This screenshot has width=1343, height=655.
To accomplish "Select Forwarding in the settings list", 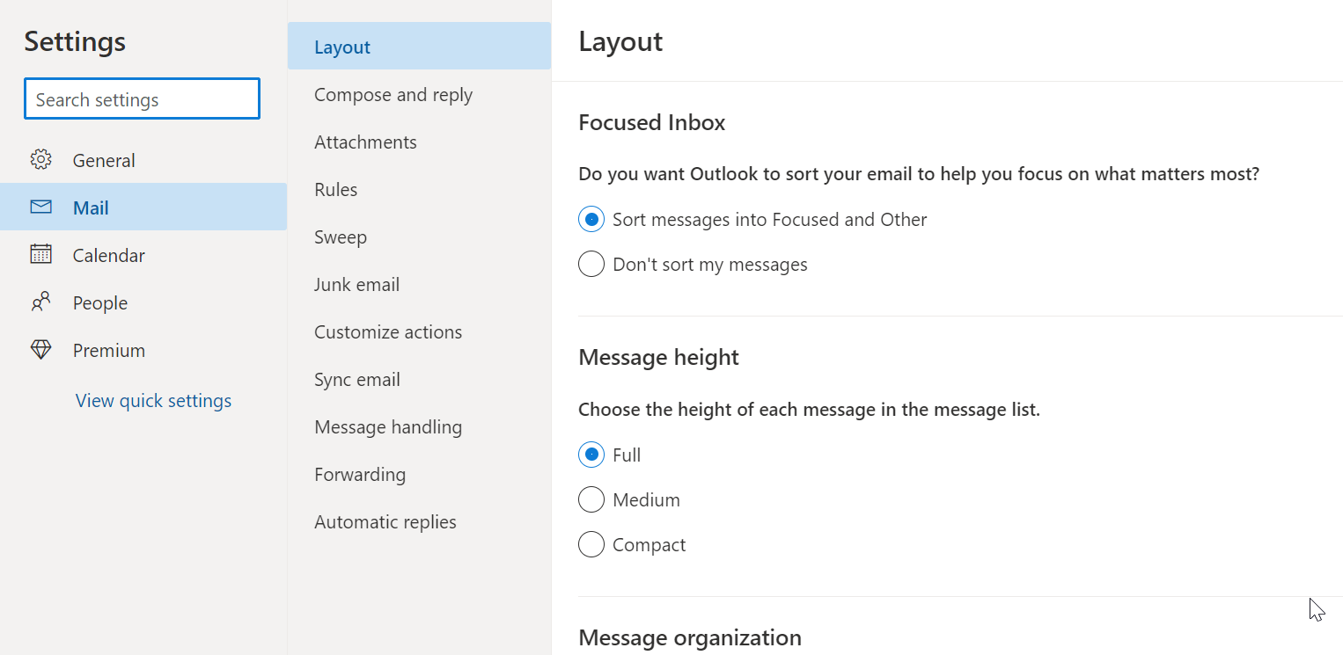I will point(360,474).
